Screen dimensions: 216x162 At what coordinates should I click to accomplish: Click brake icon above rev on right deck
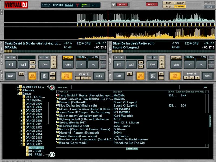pos(141,62)
